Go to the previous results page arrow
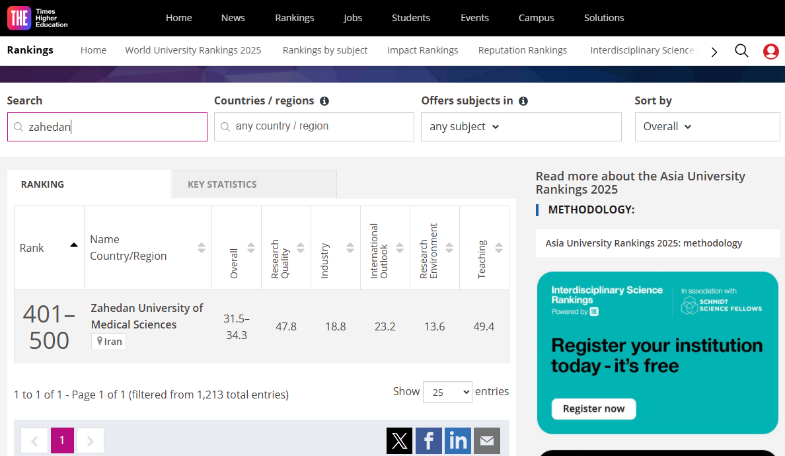The width and height of the screenshot is (785, 456). [34, 441]
